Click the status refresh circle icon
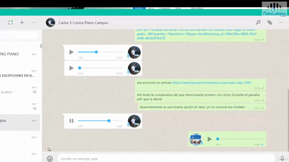The height and width of the screenshot is (162, 289). point(10,22)
